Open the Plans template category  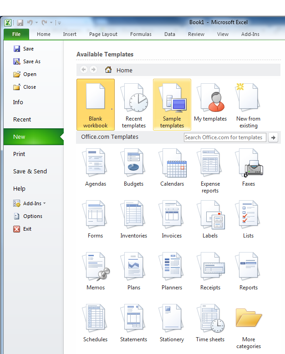pos(134,272)
